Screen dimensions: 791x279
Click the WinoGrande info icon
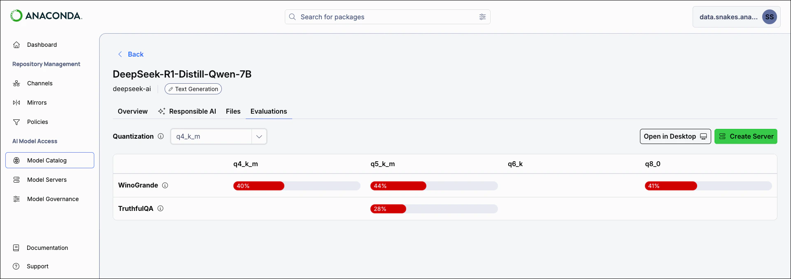pos(165,185)
